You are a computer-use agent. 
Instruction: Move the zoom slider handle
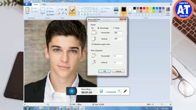pyautogui.click(x=162, y=104)
